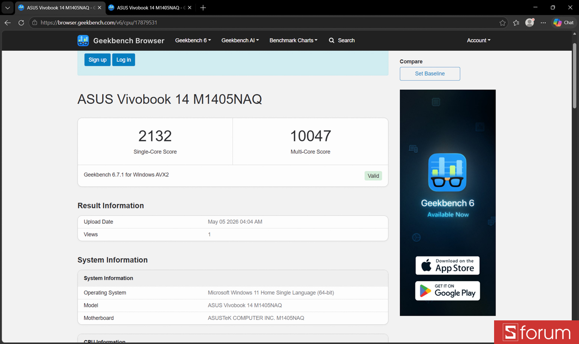Click the single-core score 2132
The width and height of the screenshot is (579, 344).
(155, 136)
